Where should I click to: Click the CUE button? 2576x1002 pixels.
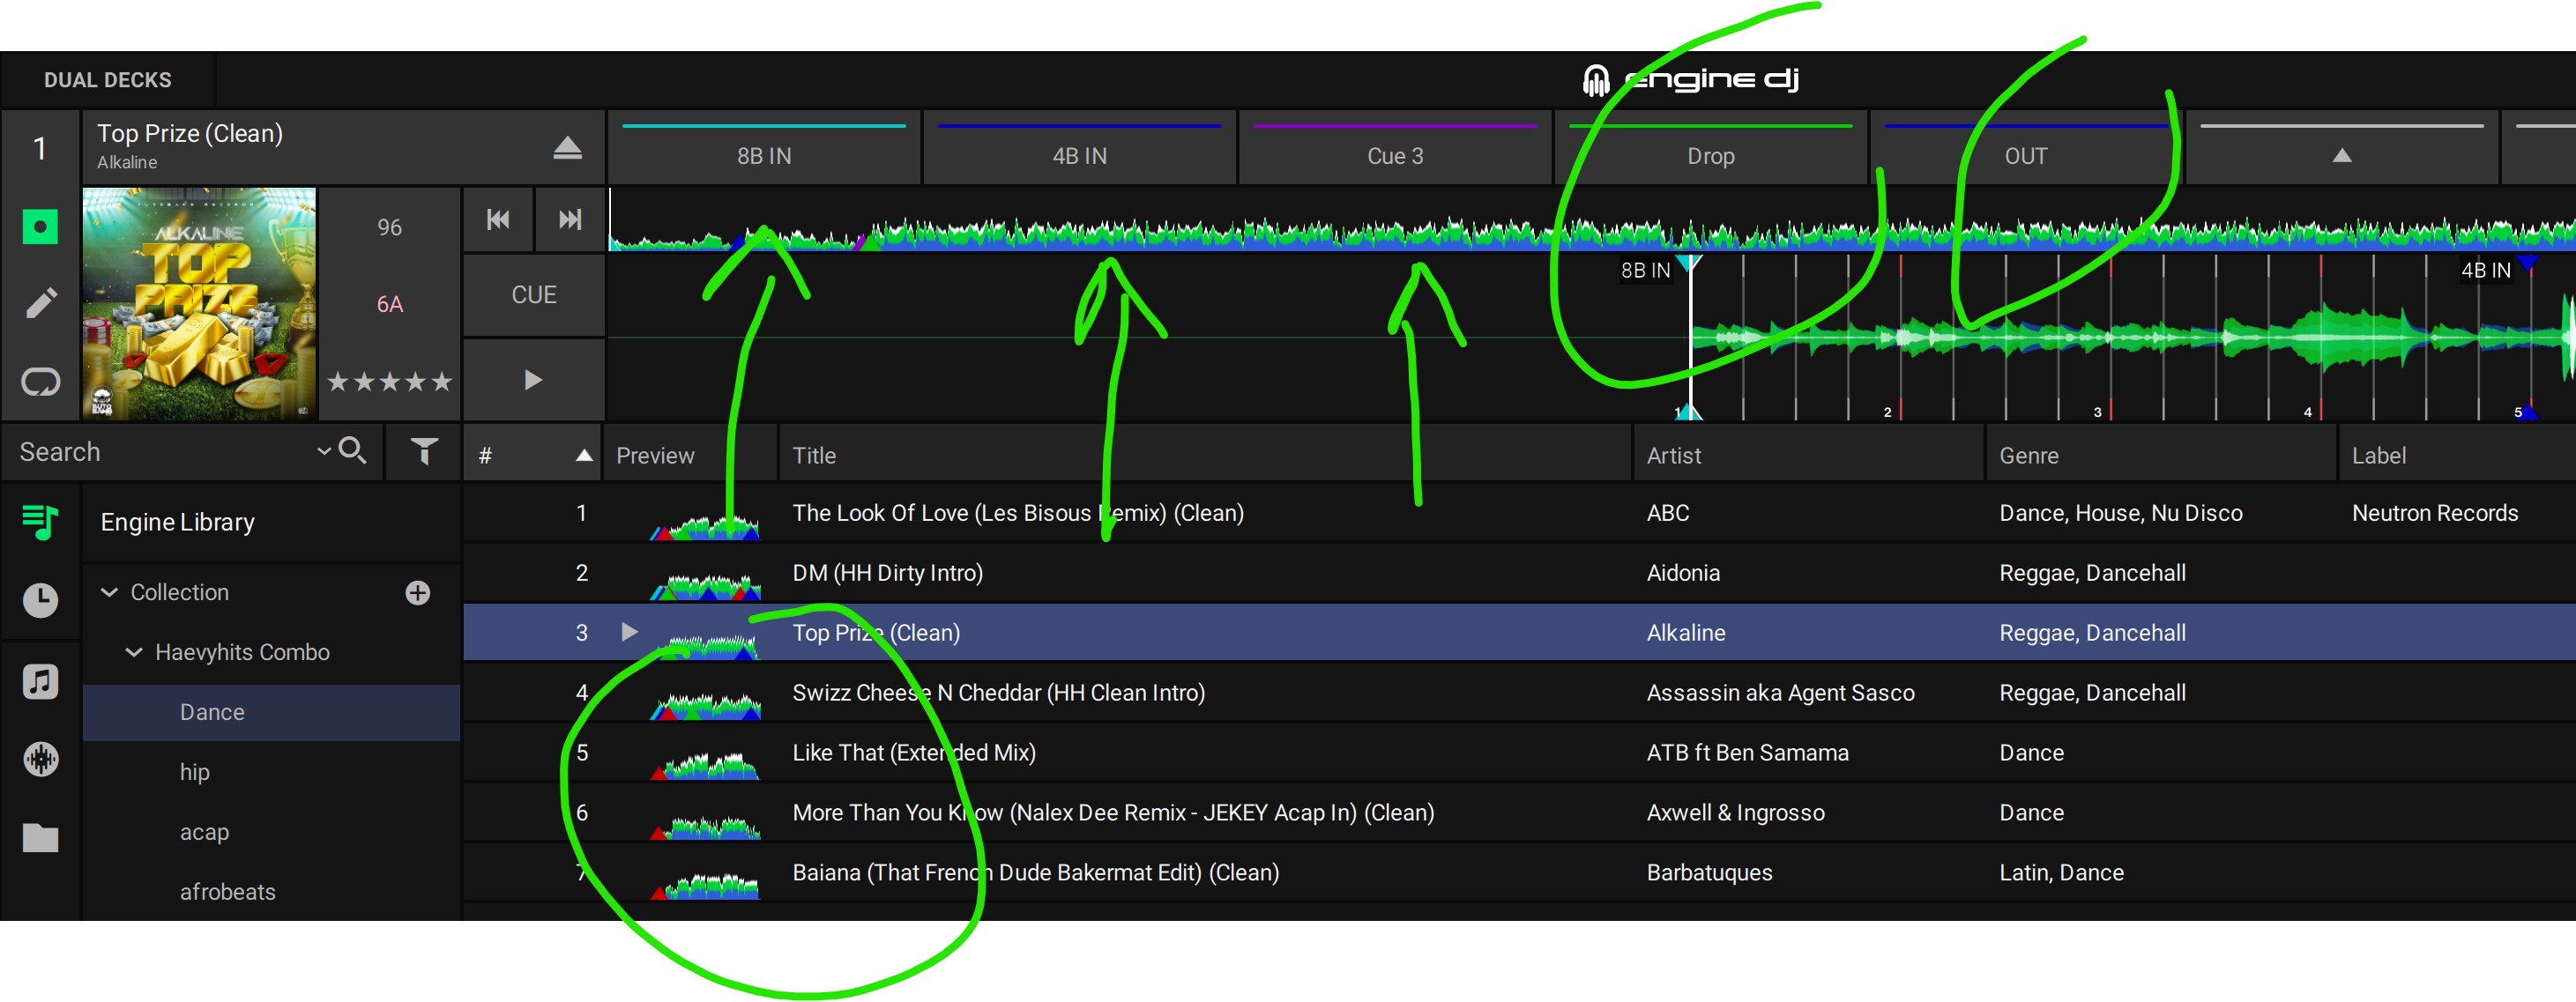[534, 295]
